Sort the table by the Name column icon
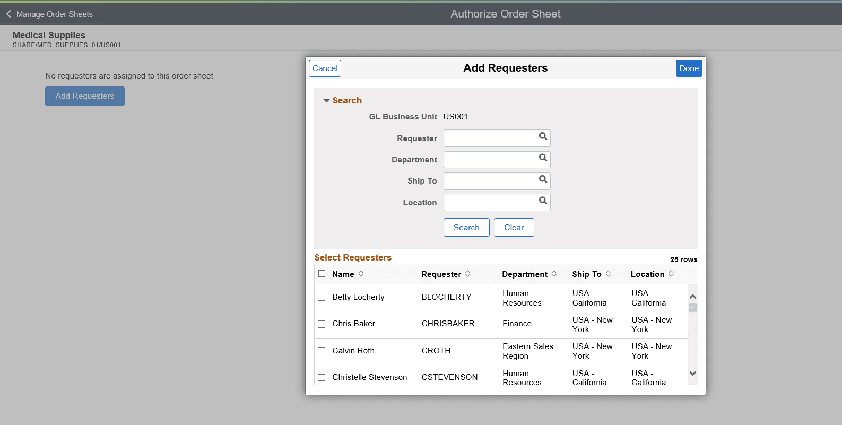This screenshot has width=842, height=425. 361,274
